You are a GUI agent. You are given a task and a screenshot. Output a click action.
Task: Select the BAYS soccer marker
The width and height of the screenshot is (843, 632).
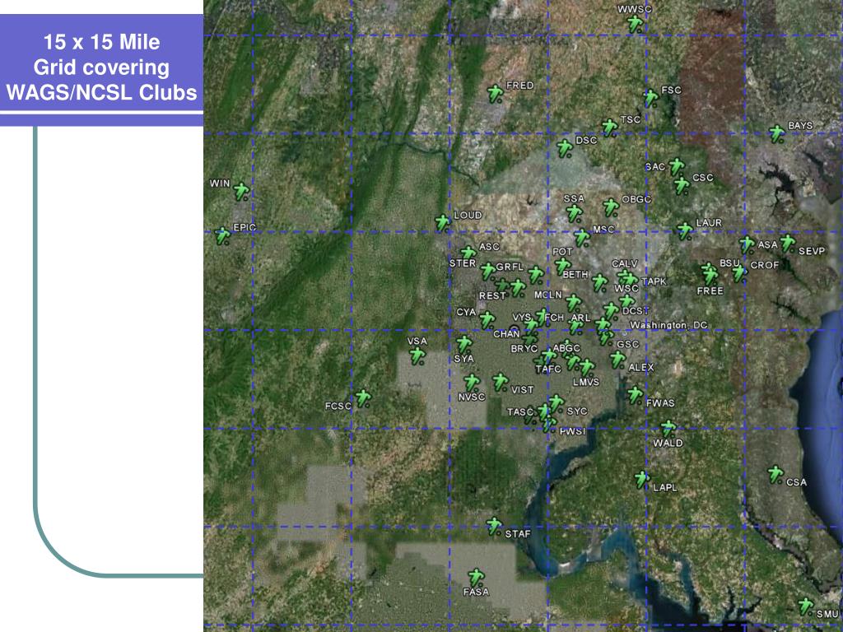[776, 134]
